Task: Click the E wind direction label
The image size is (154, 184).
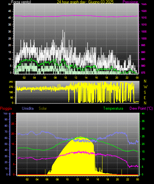Action: point(145,97)
